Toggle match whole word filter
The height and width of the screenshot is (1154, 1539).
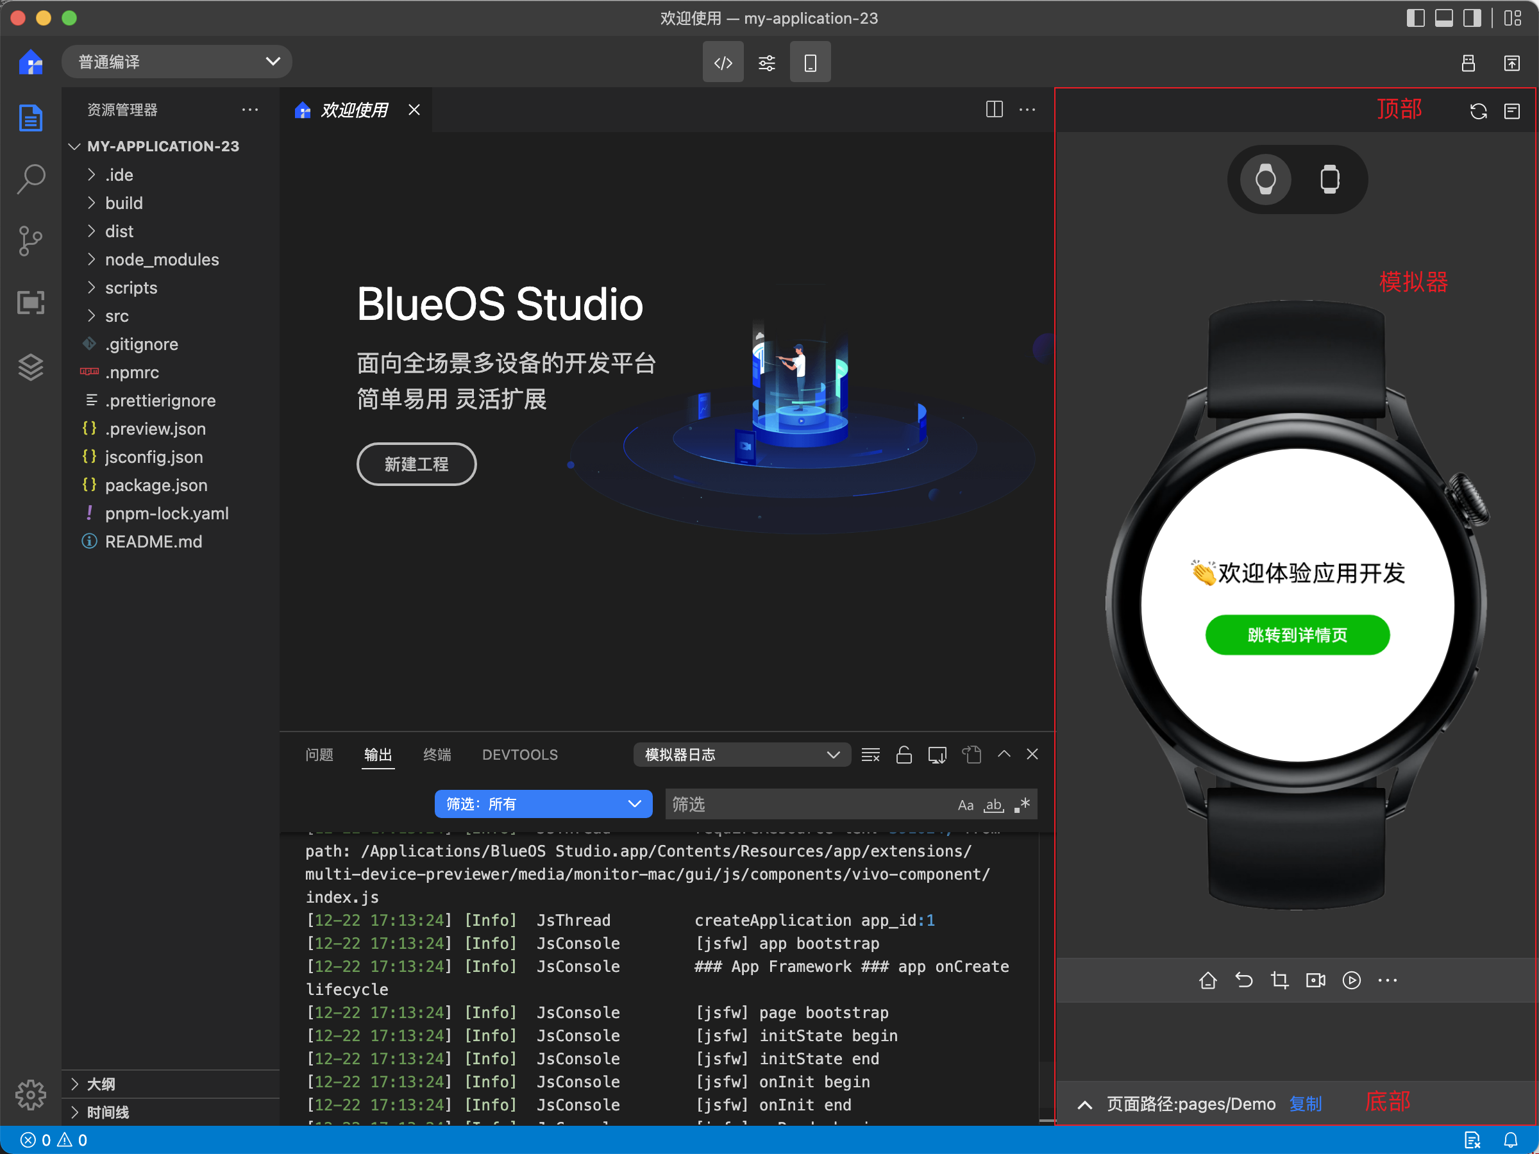(993, 805)
